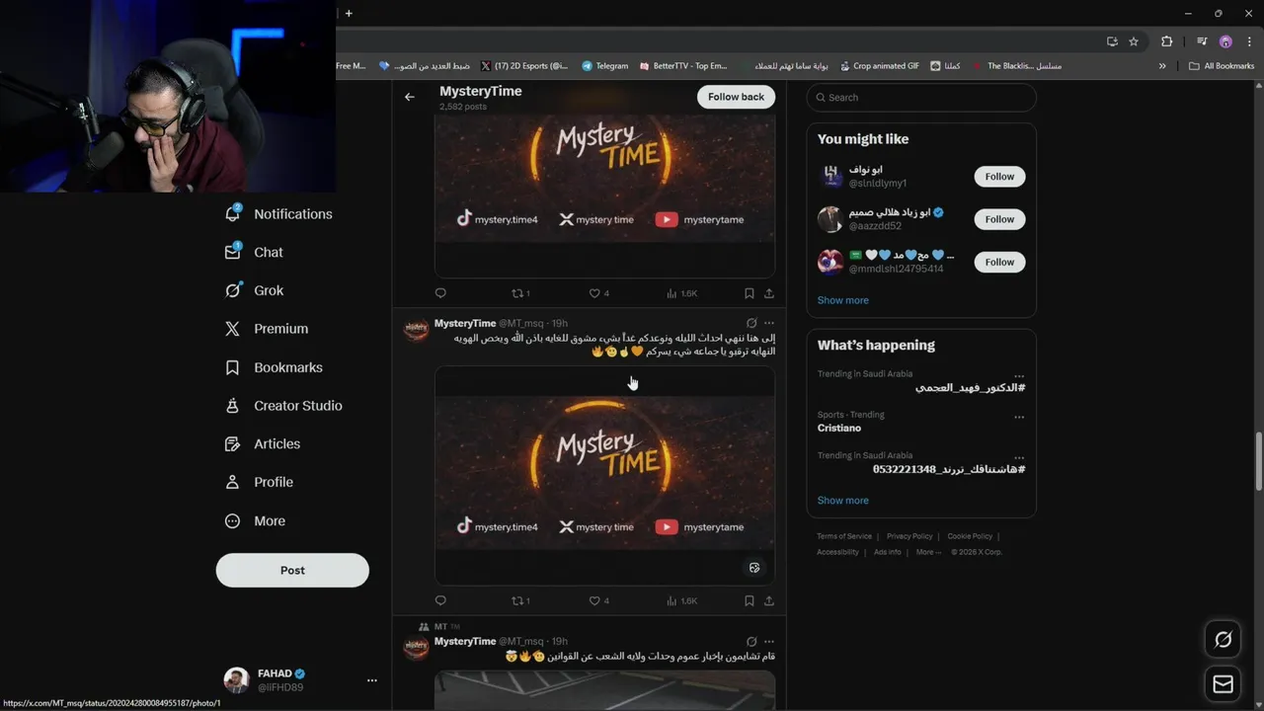
Task: Click Show more under What's happening
Action: point(843,501)
